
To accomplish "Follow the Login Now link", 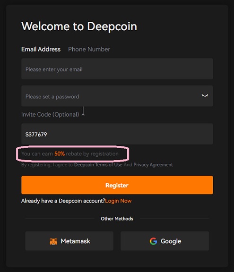I will click(118, 201).
